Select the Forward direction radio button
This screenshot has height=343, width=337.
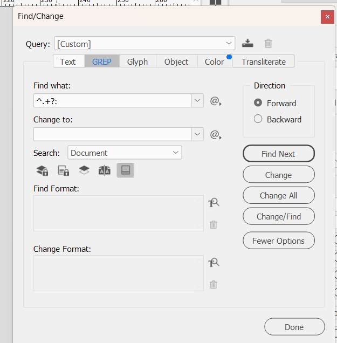click(258, 103)
